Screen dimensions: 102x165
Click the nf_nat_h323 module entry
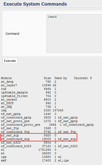(11, 142)
